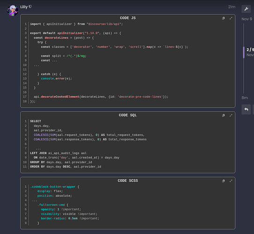The image size is (254, 234).
Task: Click the const classes array line
Action: click(115, 47)
